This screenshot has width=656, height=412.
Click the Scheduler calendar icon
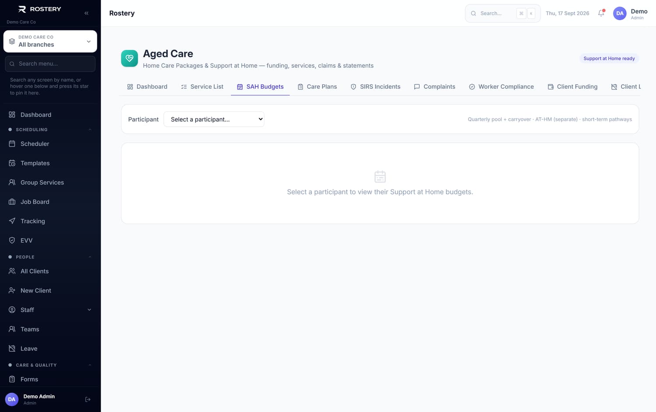pos(12,143)
